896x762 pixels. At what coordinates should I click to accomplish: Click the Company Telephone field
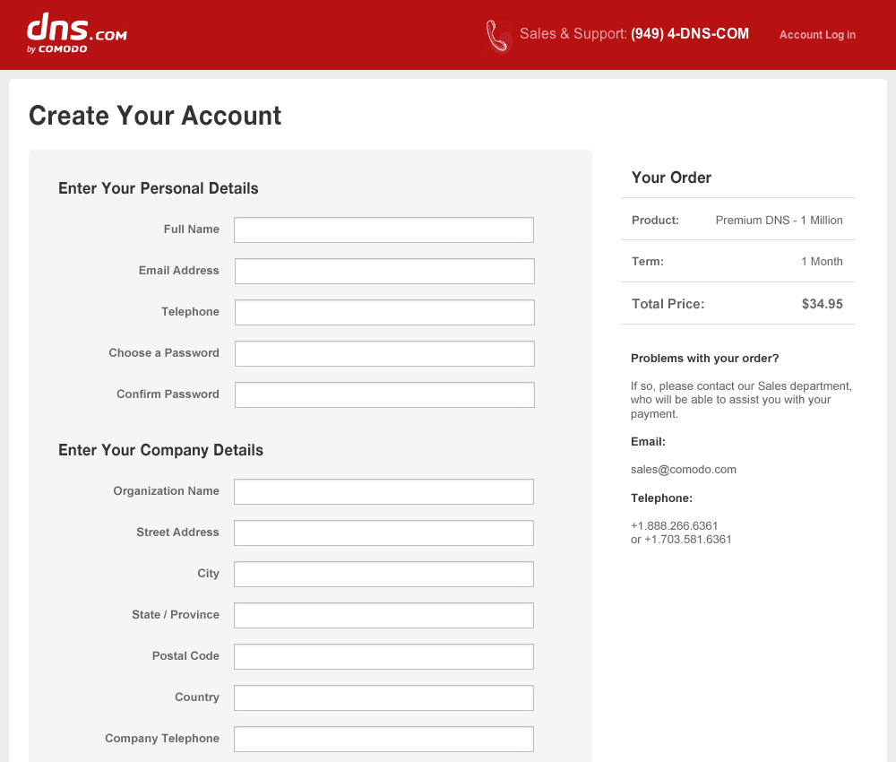pyautogui.click(x=383, y=739)
